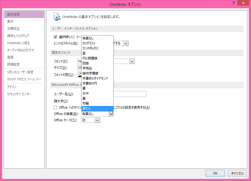Select highlighted 麦わら background option
Image resolution: width=251 pixels, height=181 pixels.
(97, 109)
